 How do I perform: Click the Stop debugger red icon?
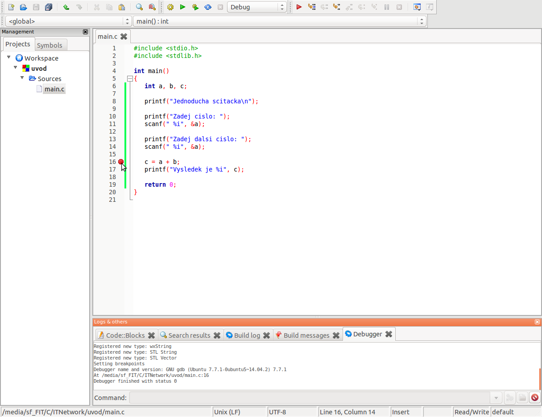(535, 397)
